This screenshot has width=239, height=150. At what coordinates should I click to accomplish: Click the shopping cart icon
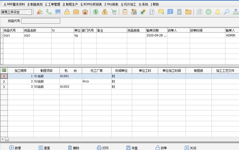tap(114, 12)
